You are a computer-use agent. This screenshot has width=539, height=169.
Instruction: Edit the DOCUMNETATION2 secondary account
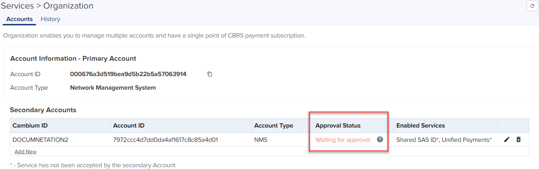click(507, 140)
